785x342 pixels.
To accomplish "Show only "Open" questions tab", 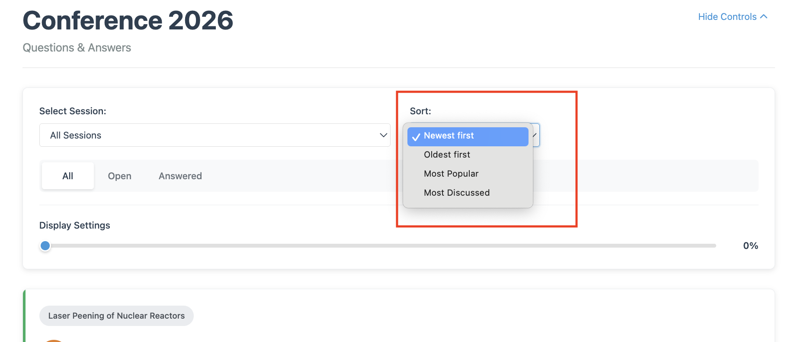I will 119,176.
